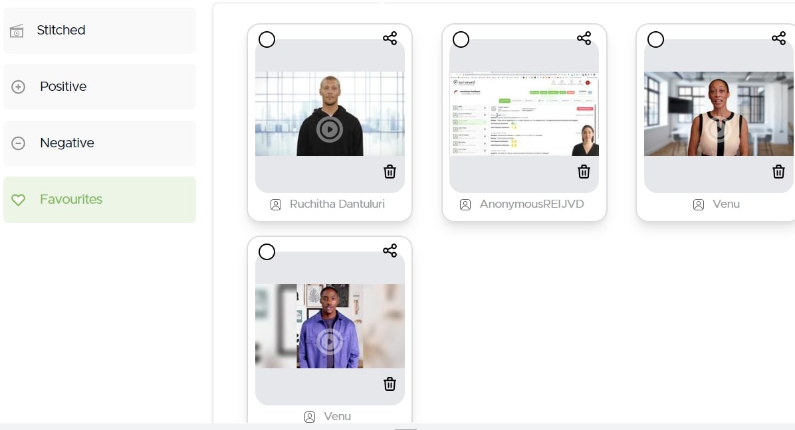This screenshot has height=430, width=795.
Task: Click share icon on AnonymousREIJVD card
Action: [584, 38]
